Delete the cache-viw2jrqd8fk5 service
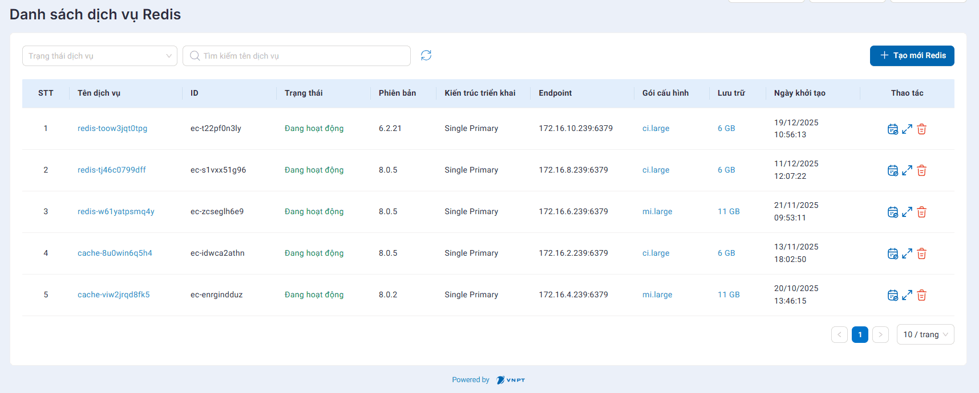 921,295
